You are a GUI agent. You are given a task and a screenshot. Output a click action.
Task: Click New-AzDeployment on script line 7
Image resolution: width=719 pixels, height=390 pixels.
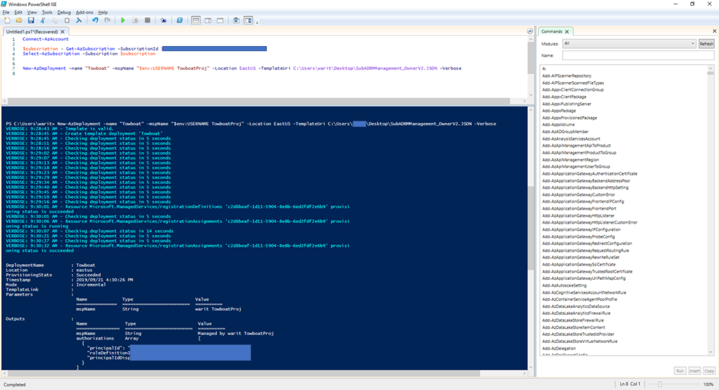tap(44, 68)
